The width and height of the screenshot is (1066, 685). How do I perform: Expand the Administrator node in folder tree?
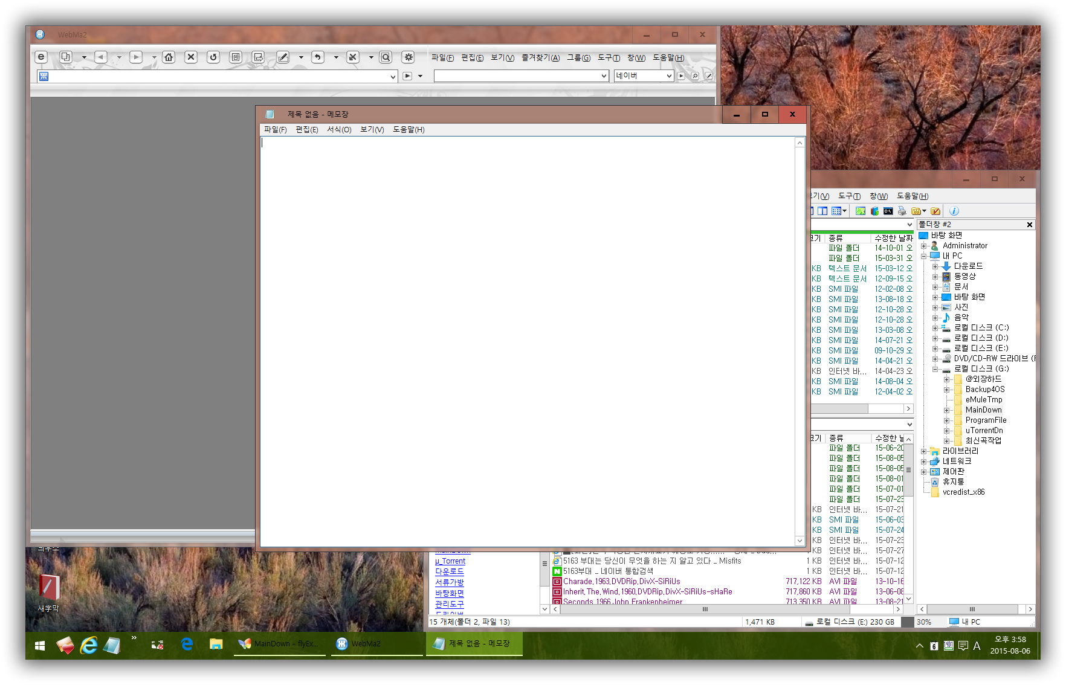[x=923, y=246]
